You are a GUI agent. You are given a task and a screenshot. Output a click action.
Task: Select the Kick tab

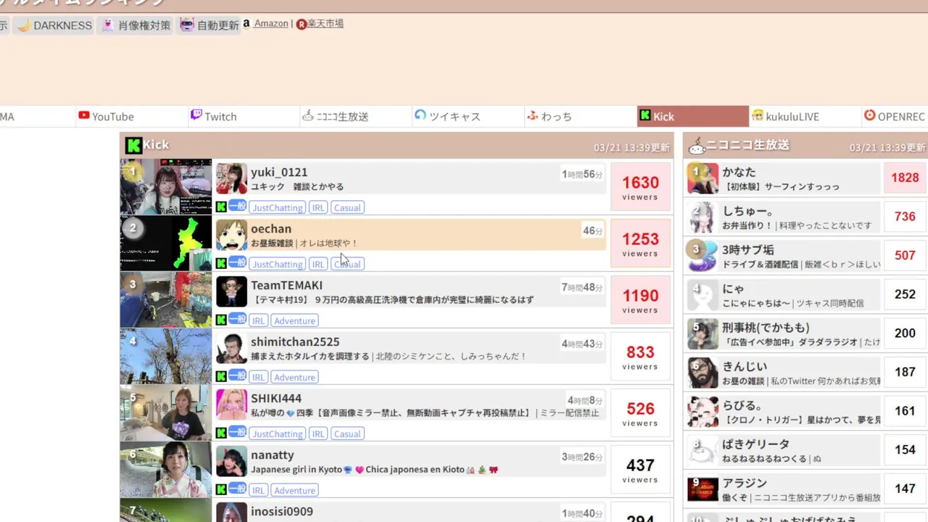[692, 116]
